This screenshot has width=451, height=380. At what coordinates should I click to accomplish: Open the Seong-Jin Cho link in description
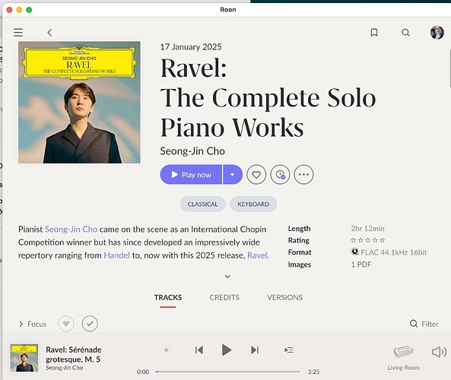tap(71, 229)
